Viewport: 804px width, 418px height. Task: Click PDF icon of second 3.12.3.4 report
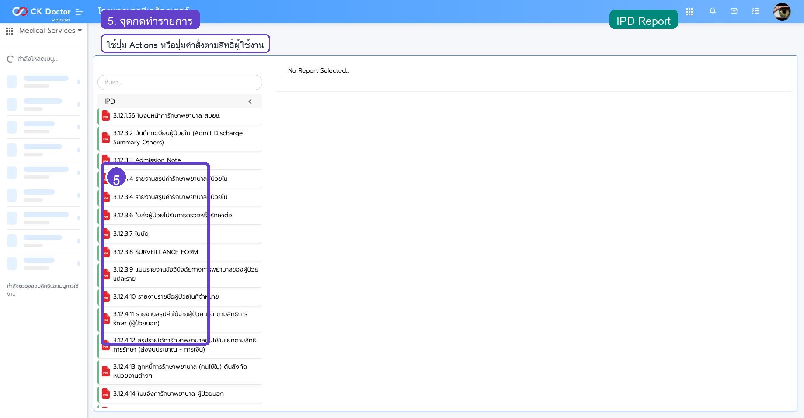(106, 197)
